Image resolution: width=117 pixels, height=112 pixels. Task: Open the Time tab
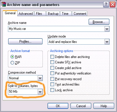66,14
